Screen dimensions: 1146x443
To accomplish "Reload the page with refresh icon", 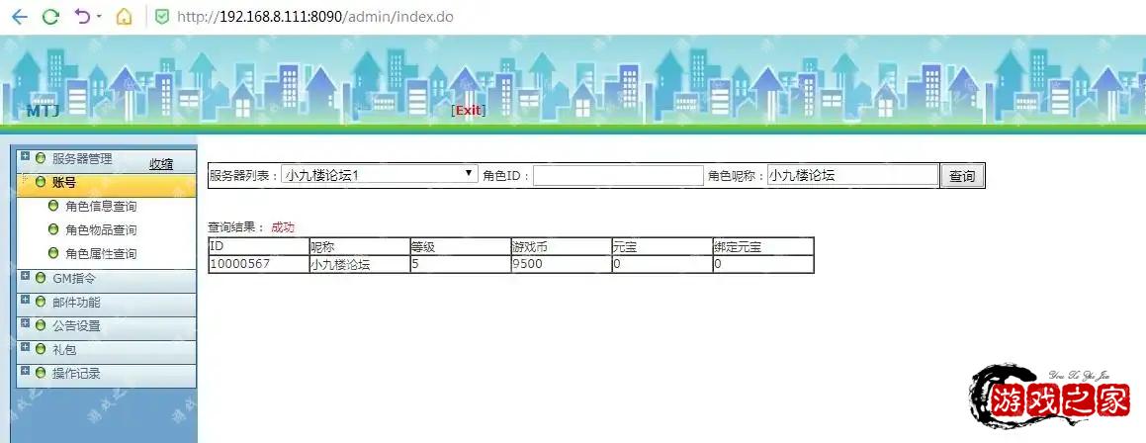I will click(x=50, y=17).
